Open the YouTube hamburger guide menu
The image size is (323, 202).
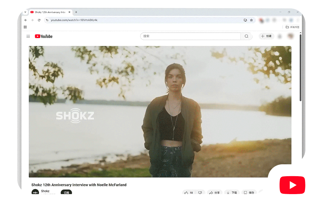pos(28,36)
